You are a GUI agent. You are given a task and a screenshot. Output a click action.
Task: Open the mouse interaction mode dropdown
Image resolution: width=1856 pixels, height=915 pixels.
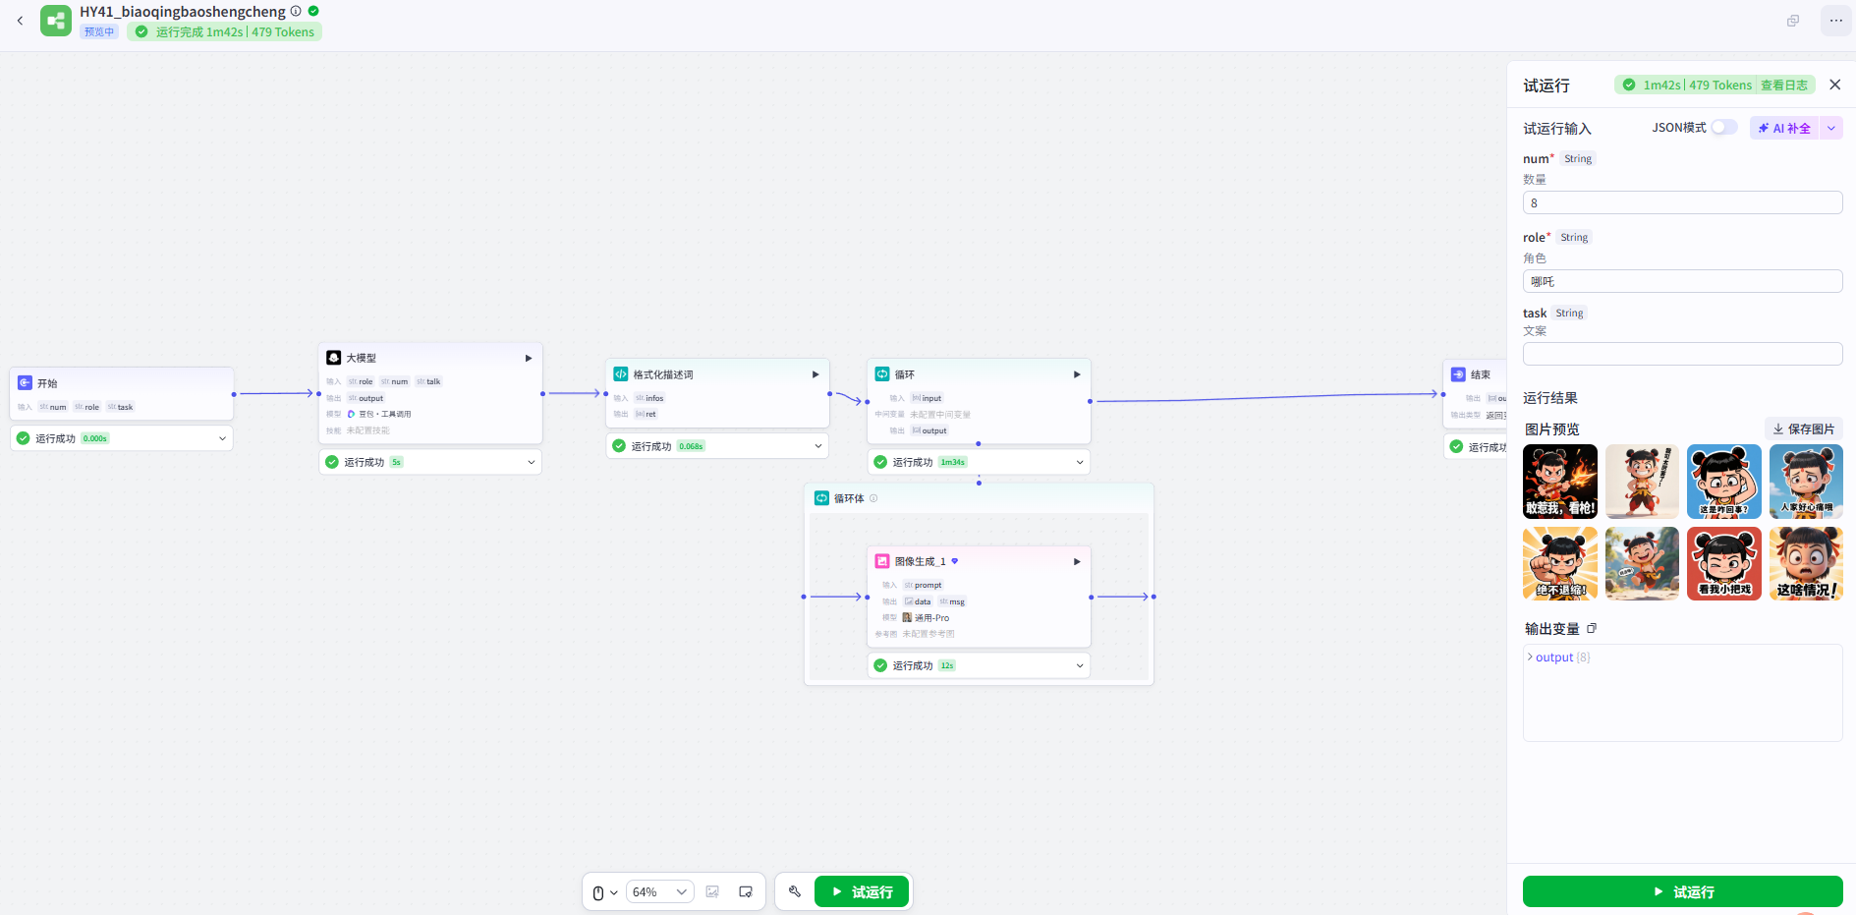[604, 892]
